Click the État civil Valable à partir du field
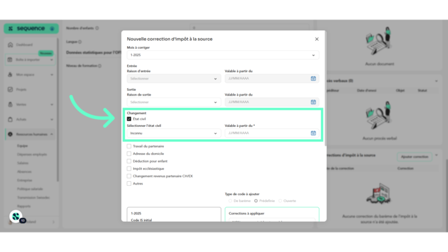The height and width of the screenshot is (252, 448). pyautogui.click(x=271, y=133)
